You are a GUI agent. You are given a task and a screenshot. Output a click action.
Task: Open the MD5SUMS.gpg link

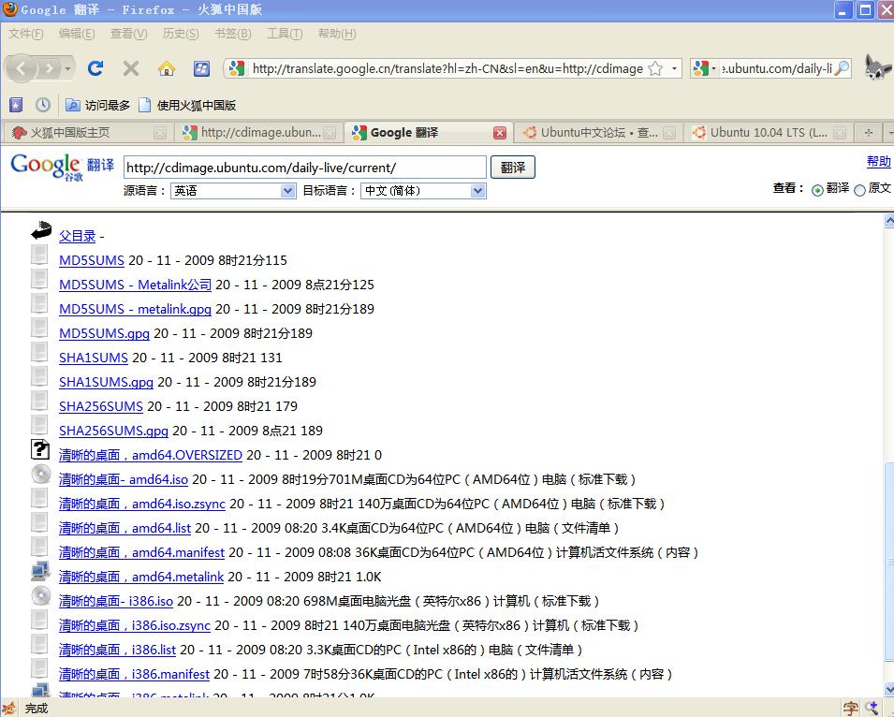[104, 333]
